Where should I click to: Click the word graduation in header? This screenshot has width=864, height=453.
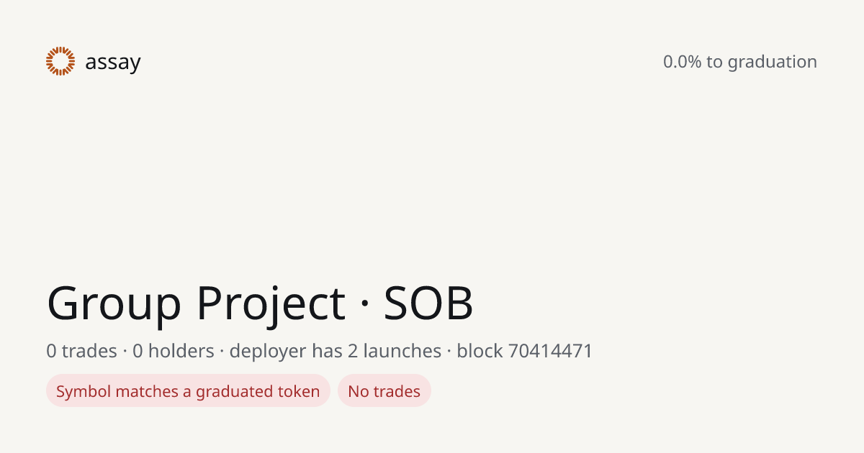[x=772, y=63]
